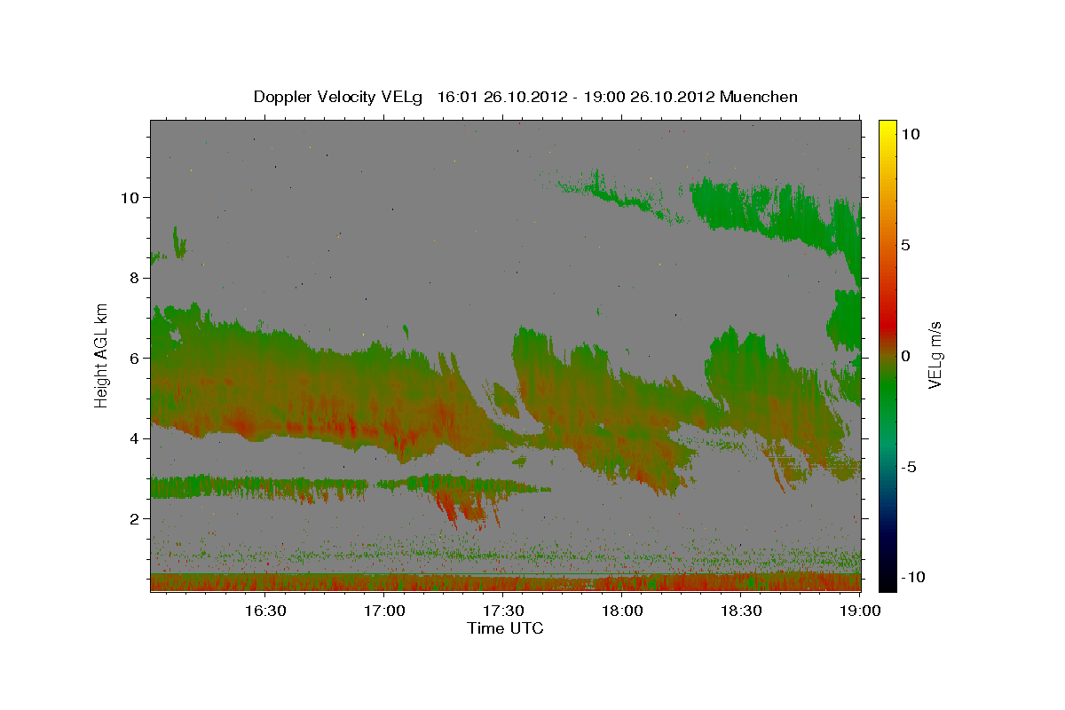Click the 16:30 time tick label
The image size is (1065, 710).
(x=265, y=611)
